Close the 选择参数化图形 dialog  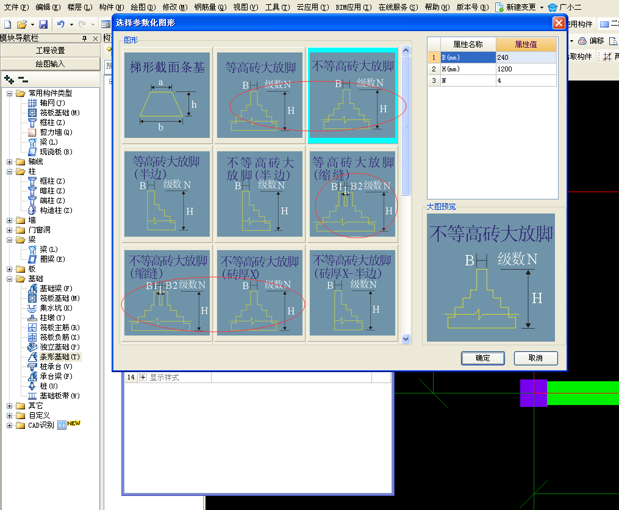559,23
